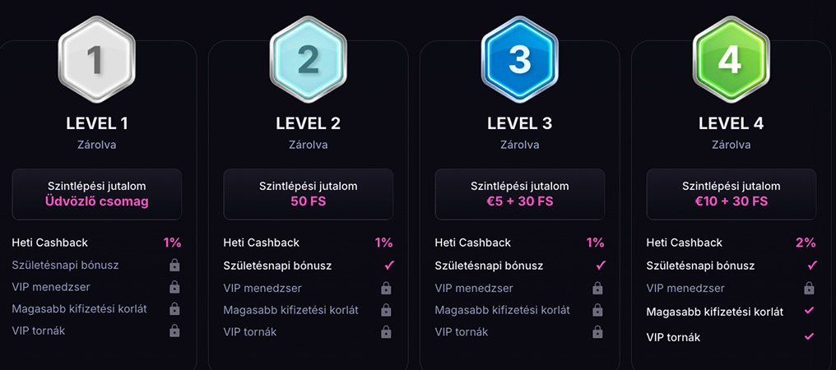Click the blue Level 3 hexagon badge

click(520, 59)
